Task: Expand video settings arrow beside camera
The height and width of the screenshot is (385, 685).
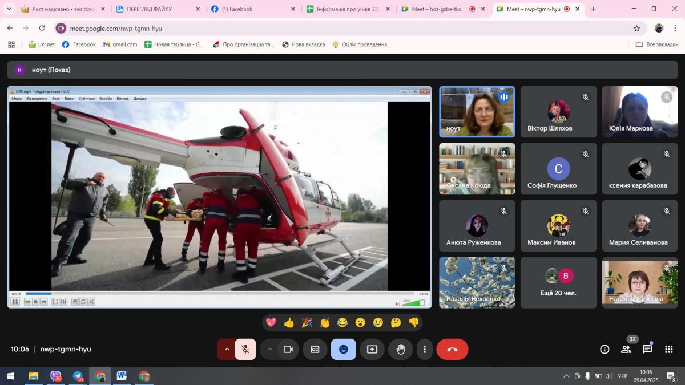Action: tap(269, 350)
